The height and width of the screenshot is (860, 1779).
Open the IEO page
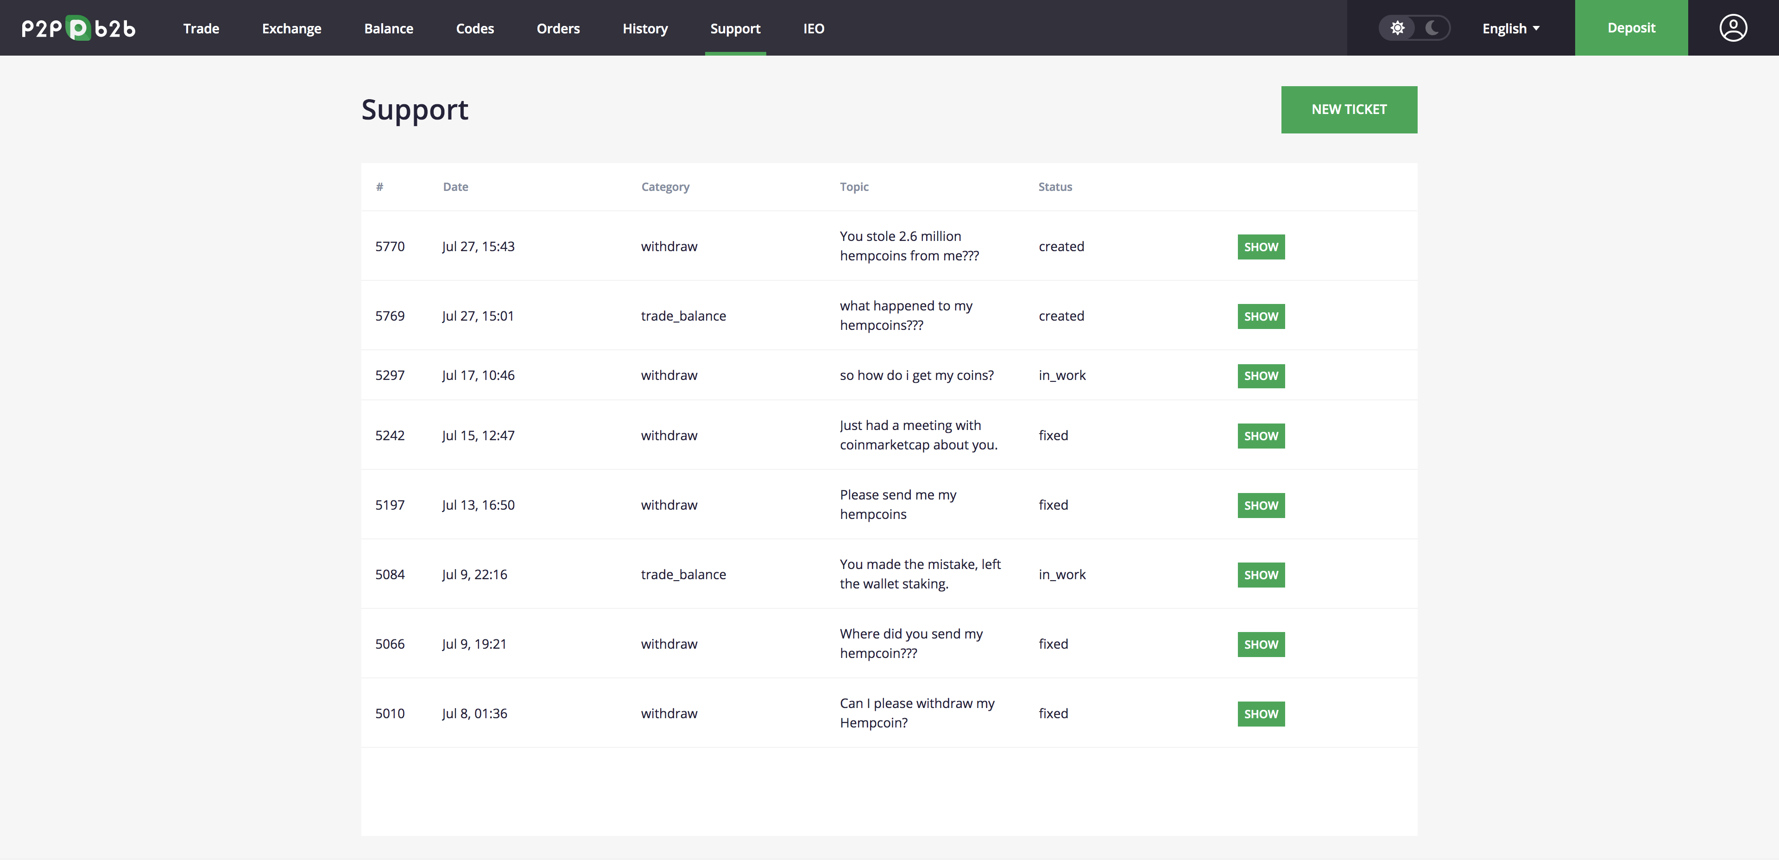coord(814,28)
